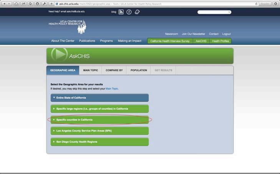Click the AskCHIS play-arrow logo icon
The image size is (280, 174).
60,54
